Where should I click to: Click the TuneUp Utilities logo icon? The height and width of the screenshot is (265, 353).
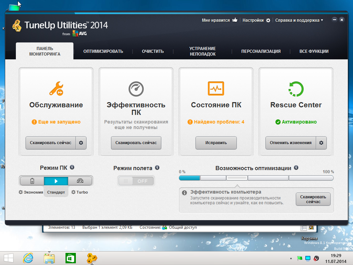17,26
